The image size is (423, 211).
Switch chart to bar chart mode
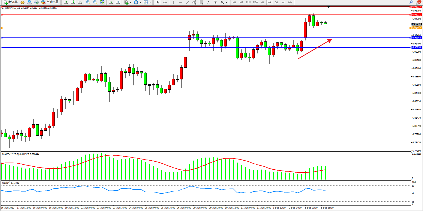[66, 2]
